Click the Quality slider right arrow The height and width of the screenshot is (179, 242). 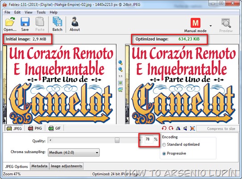pos(140,141)
